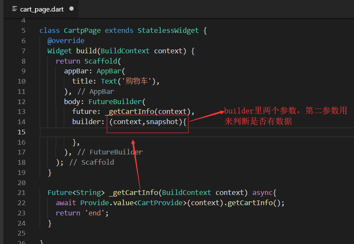Click 'appBar:' on line 9
The height and width of the screenshot is (244, 354).
coord(78,71)
